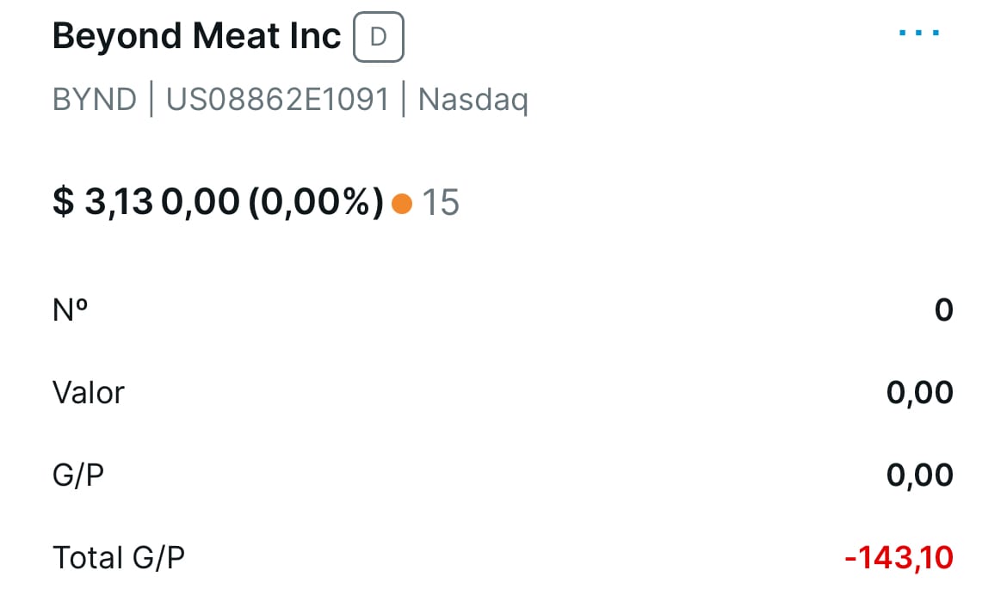The height and width of the screenshot is (589, 1007).
Task: Open the three-dot more options menu
Action: tap(919, 34)
